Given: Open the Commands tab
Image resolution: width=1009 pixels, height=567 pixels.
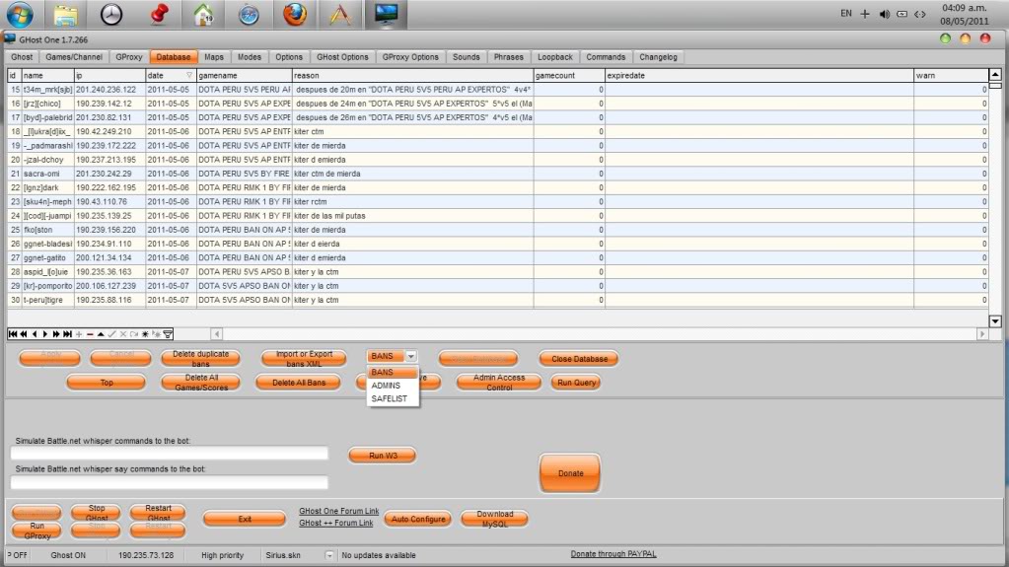Looking at the screenshot, I should [x=606, y=57].
